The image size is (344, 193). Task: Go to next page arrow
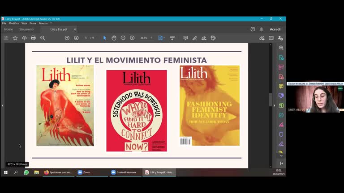pos(76,38)
